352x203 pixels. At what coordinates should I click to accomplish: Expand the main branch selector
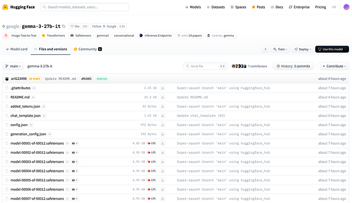point(13,66)
